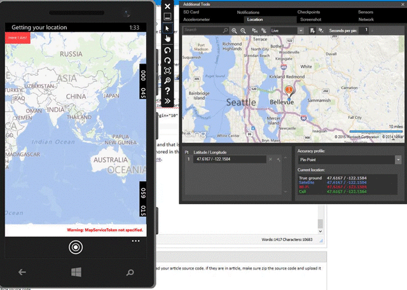
Task: Click the Getting your location title
Action: (x=39, y=27)
